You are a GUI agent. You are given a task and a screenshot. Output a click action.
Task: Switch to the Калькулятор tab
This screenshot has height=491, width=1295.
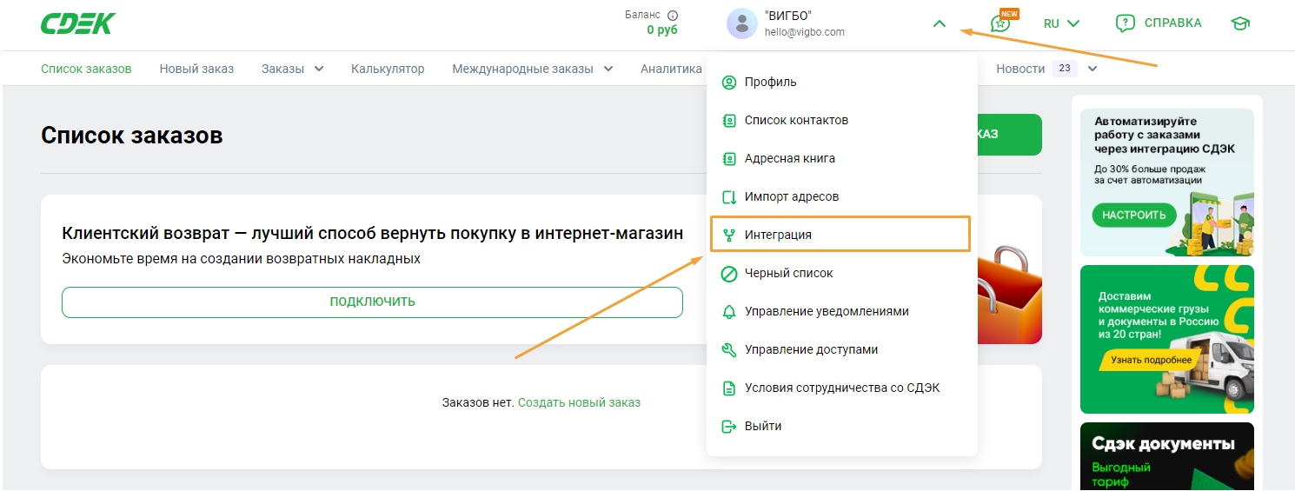(x=388, y=69)
